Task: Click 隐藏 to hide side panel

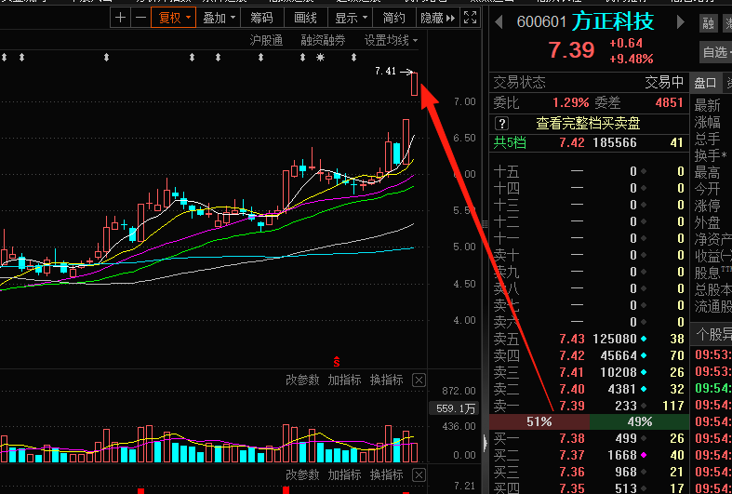Action: point(437,19)
